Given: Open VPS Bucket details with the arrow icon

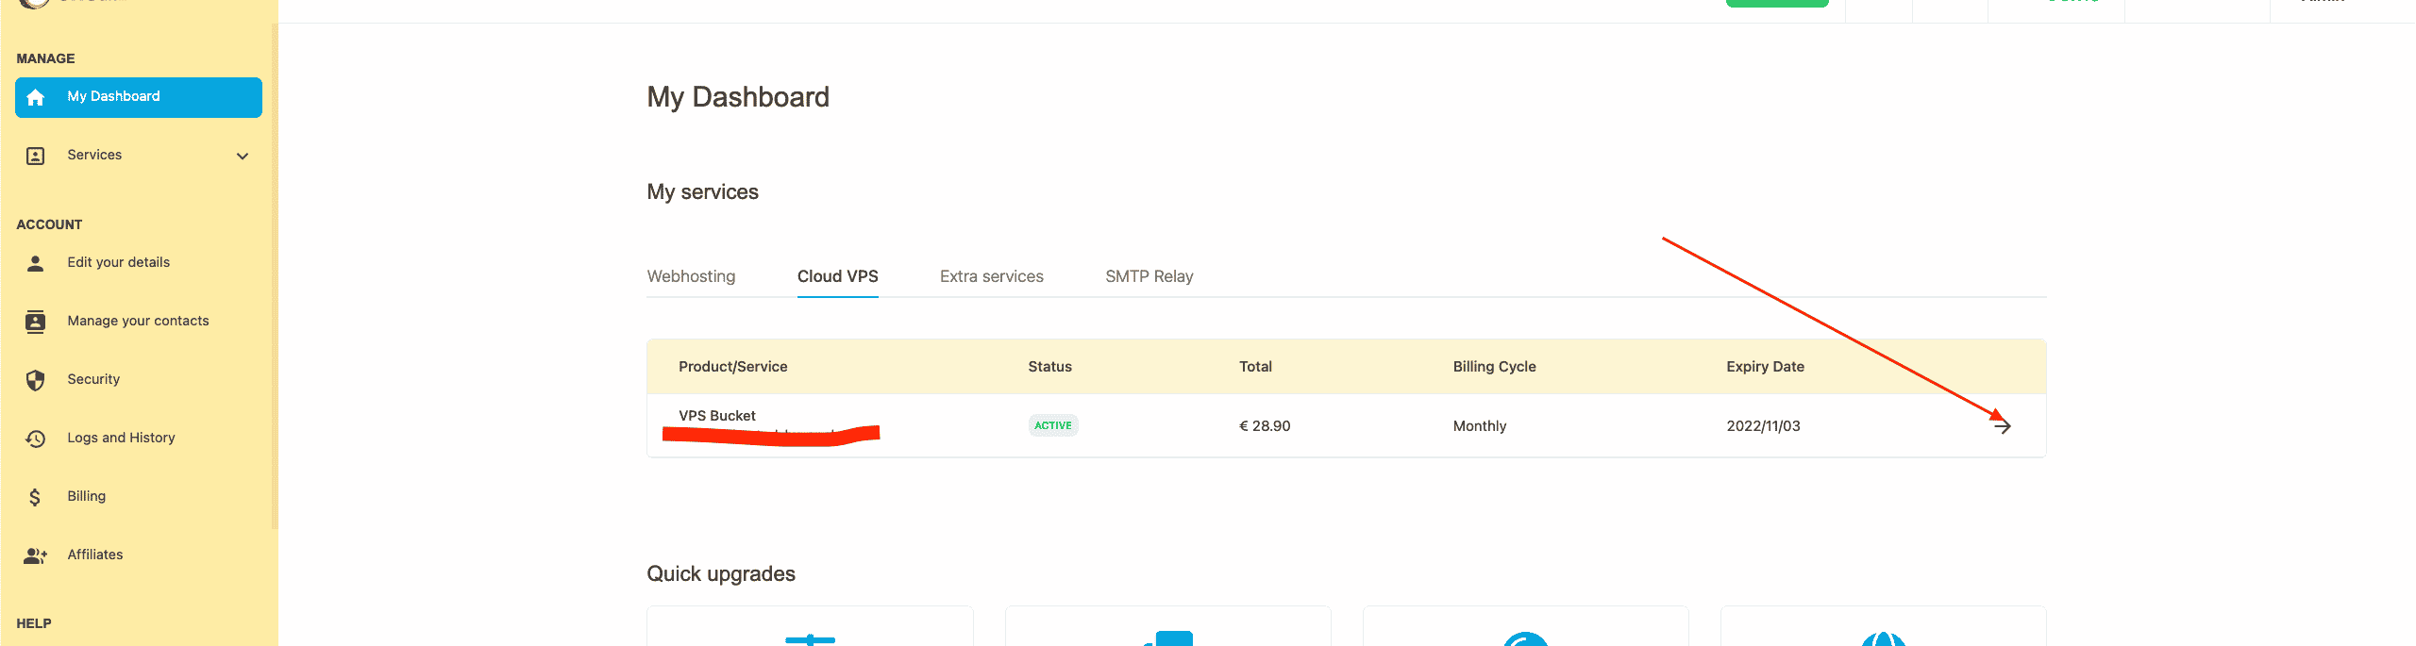Looking at the screenshot, I should pos(2002,426).
